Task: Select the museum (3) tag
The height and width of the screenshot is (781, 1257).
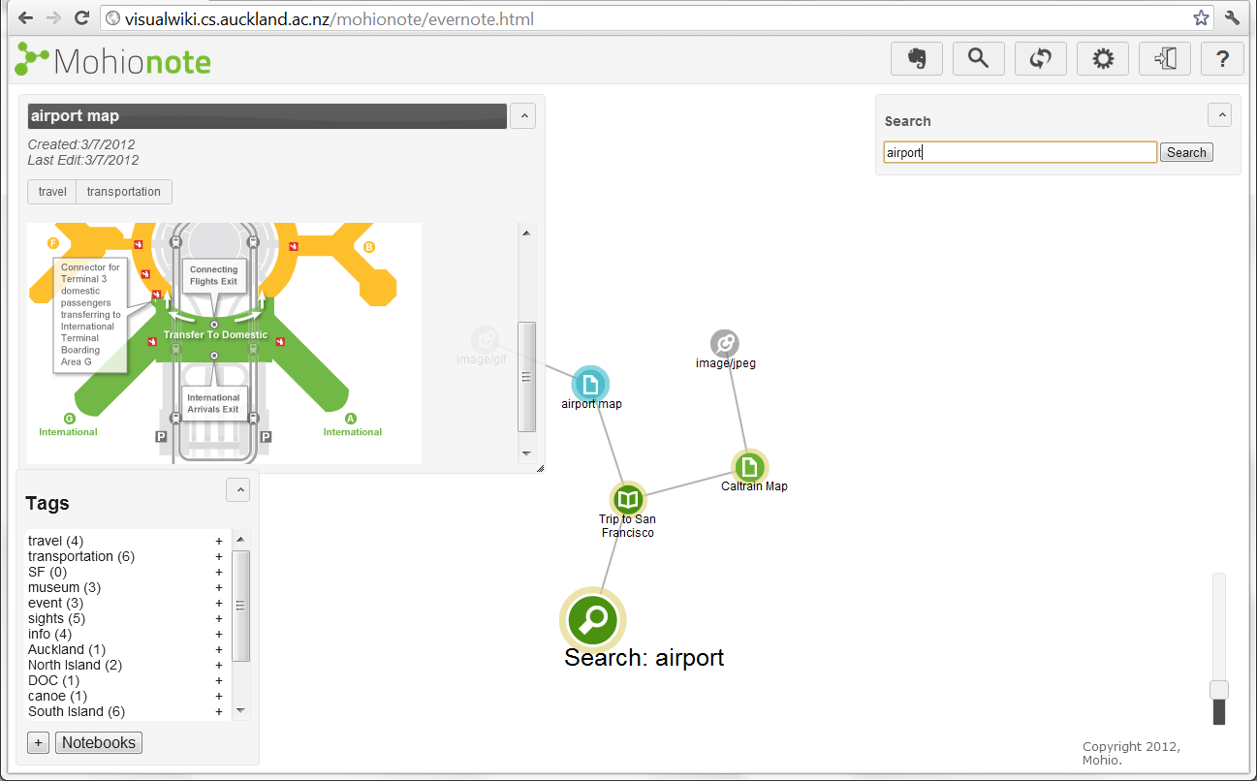Action: 64,587
